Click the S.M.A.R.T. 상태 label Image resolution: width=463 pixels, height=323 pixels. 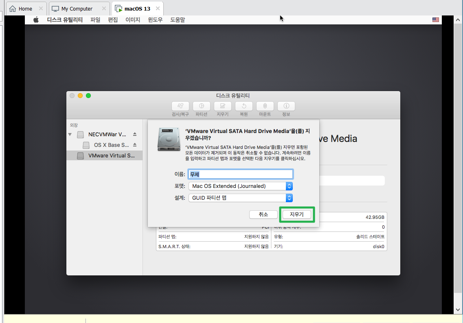tap(174, 247)
